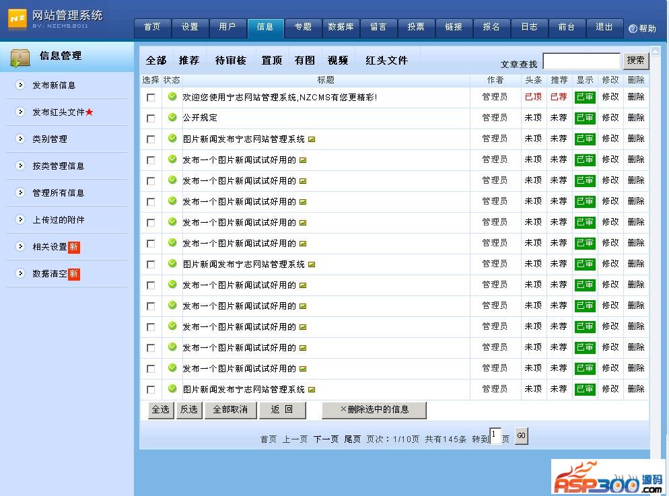This screenshot has height=496, width=669.
Task: Click the red star after 发布红头文件
Action: click(x=89, y=112)
